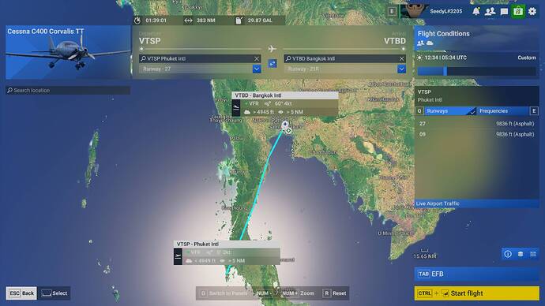
Task: Click the Reset map button
Action: (334, 293)
